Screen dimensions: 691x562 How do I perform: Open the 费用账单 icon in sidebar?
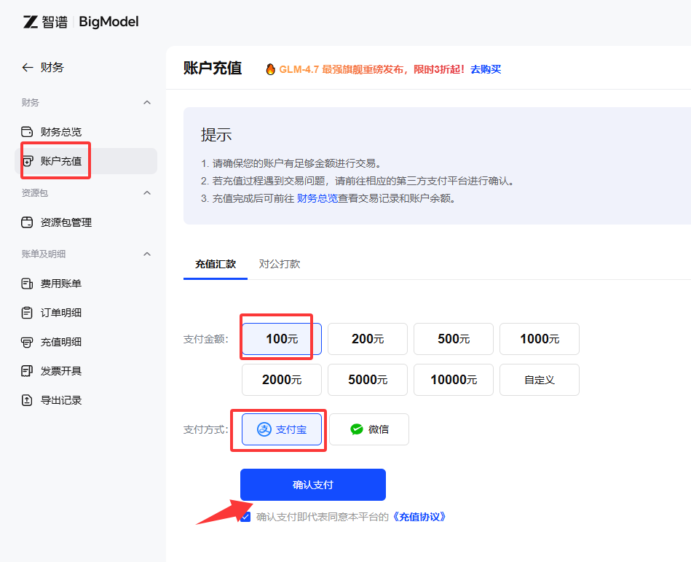coord(28,284)
